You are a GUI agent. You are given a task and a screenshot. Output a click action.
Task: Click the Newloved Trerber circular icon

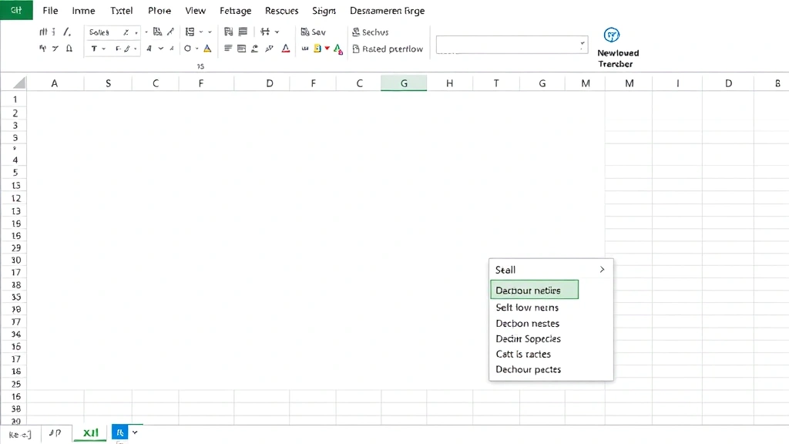(613, 35)
